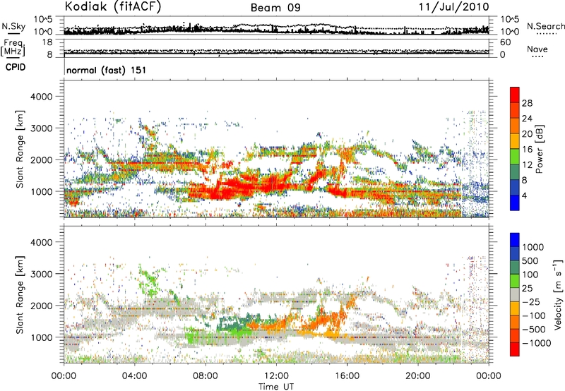Viewport: 565px width, 391px height.
Task: Click the 08:00 time tick label
Action: (206, 376)
